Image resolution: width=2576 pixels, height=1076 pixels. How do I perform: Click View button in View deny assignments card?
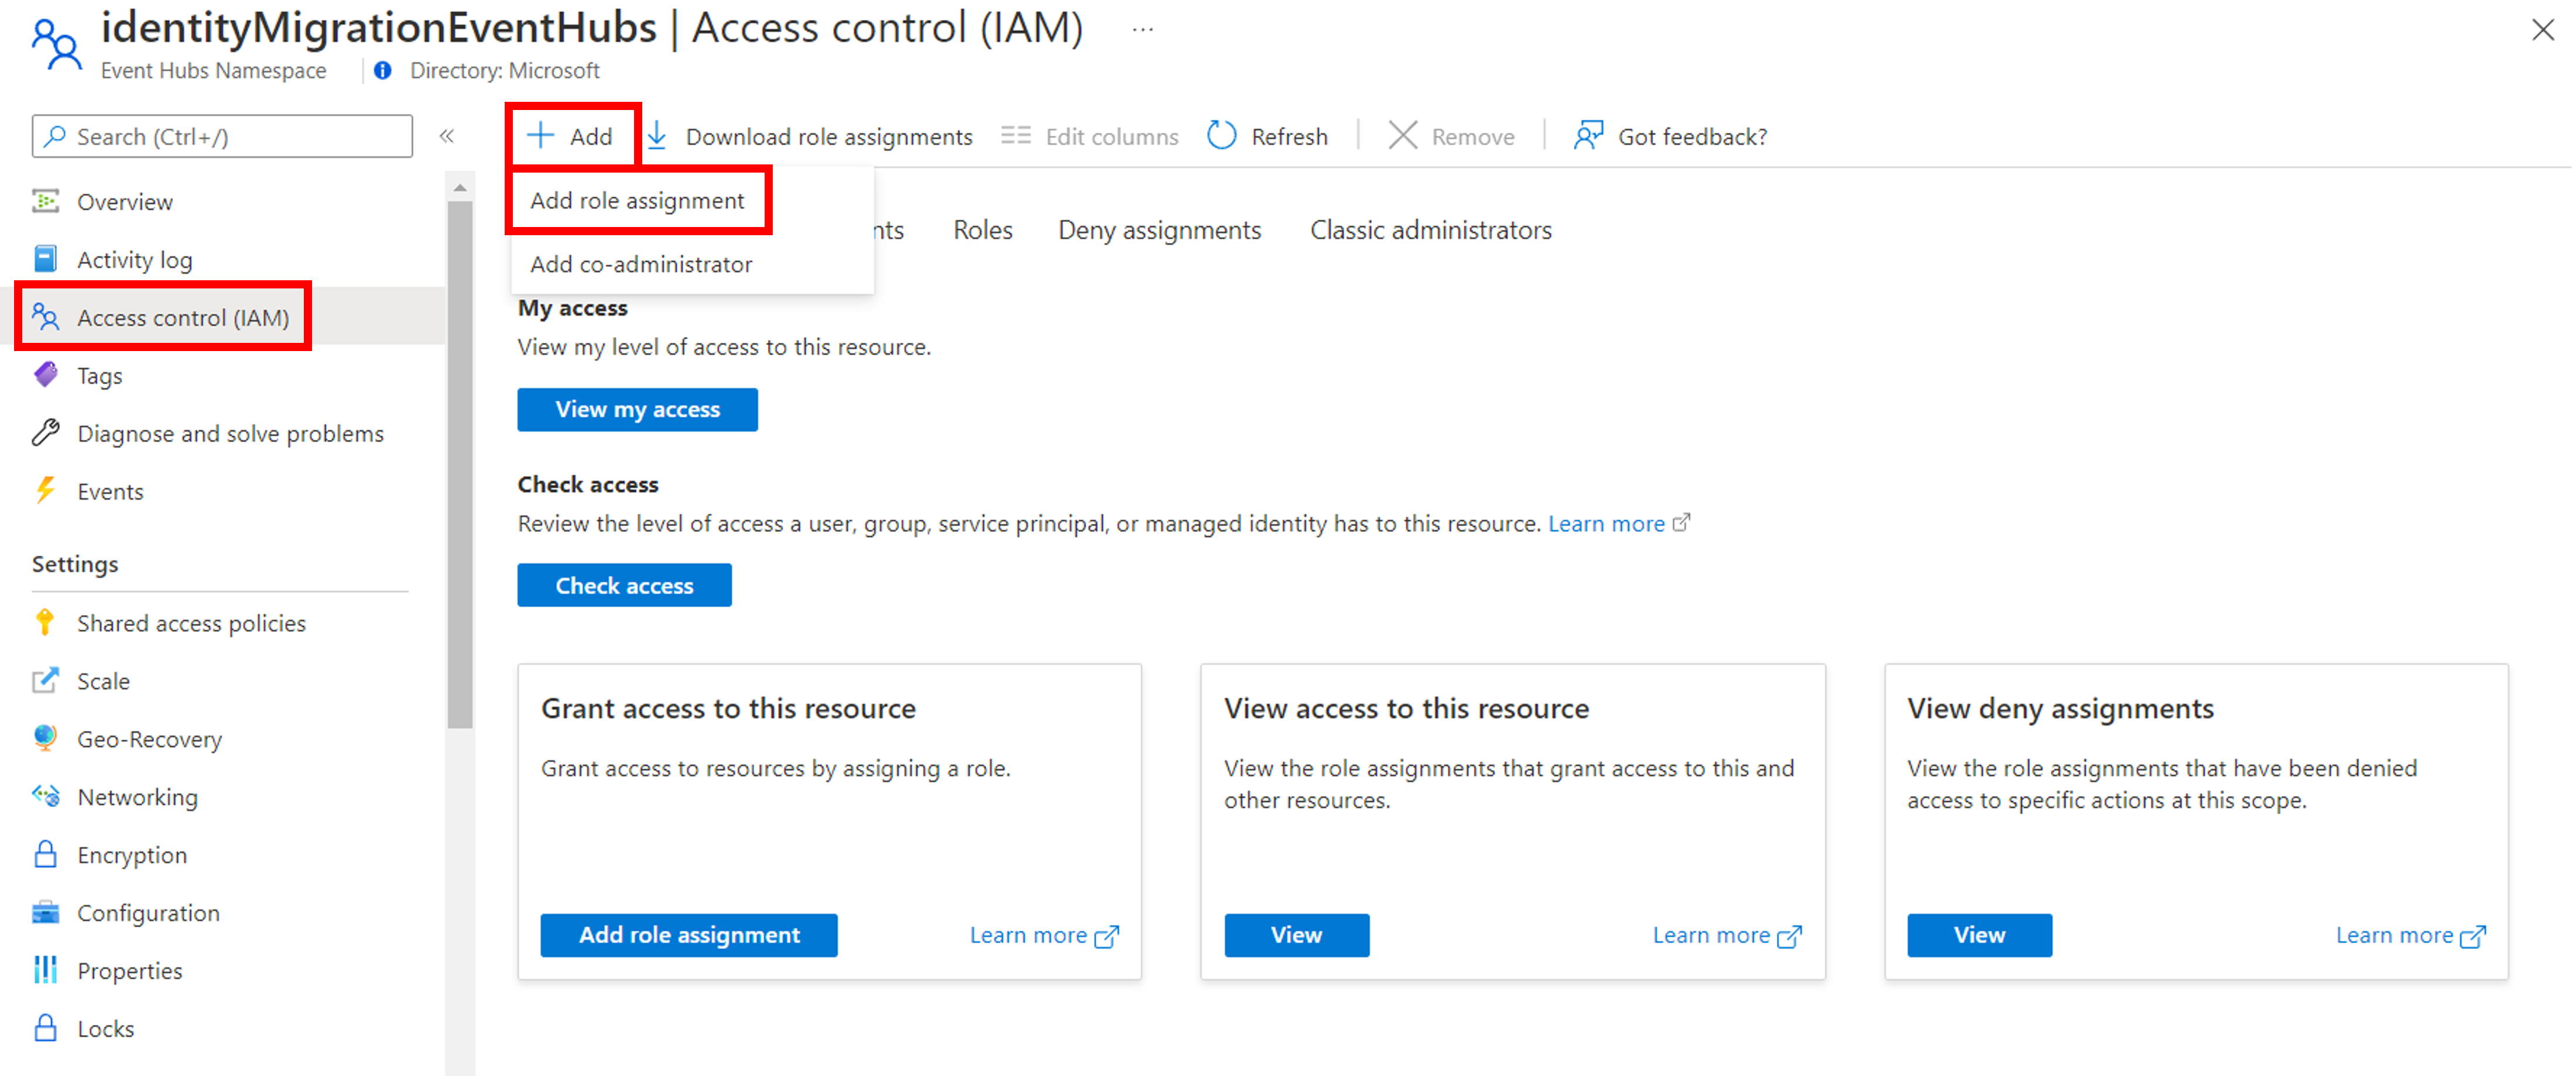coord(1980,935)
